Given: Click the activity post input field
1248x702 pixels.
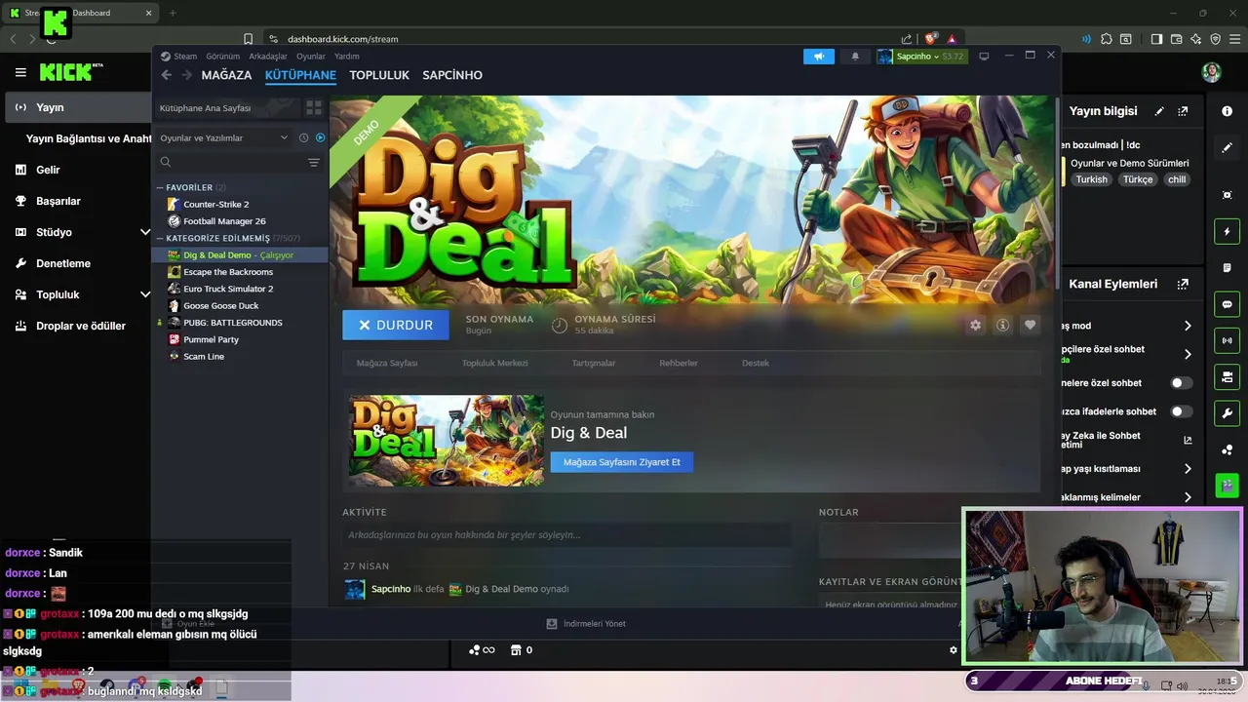Looking at the screenshot, I should [x=567, y=534].
